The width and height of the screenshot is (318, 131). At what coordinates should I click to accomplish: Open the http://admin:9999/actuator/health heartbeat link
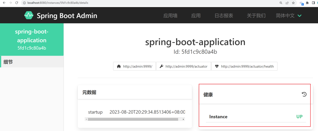click(x=244, y=66)
